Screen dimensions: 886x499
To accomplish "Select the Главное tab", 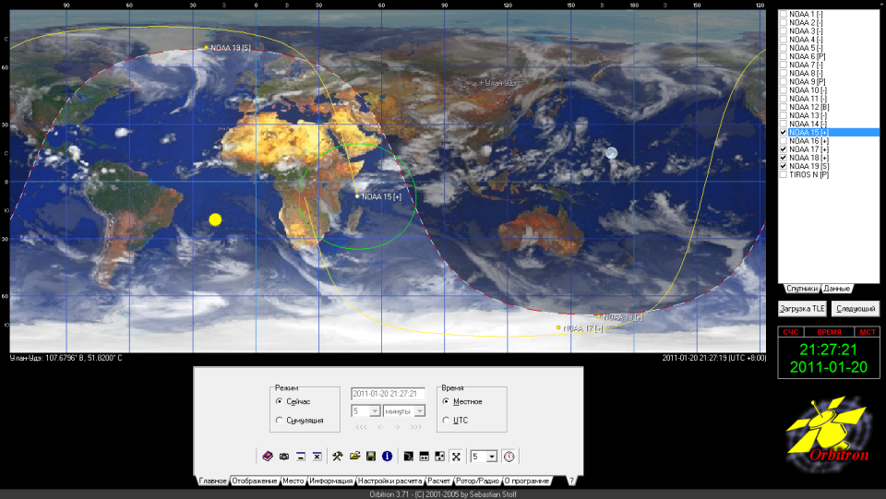I will click(x=212, y=481).
